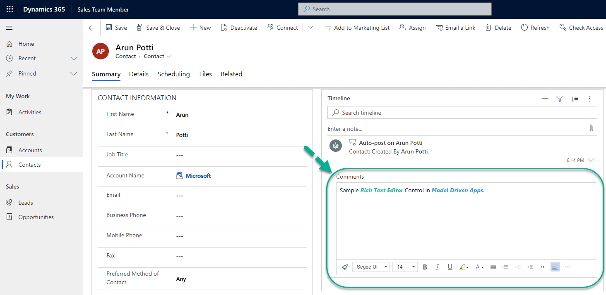Attach a file with paperclip icon
The width and height of the screenshot is (606, 295).
point(592,128)
